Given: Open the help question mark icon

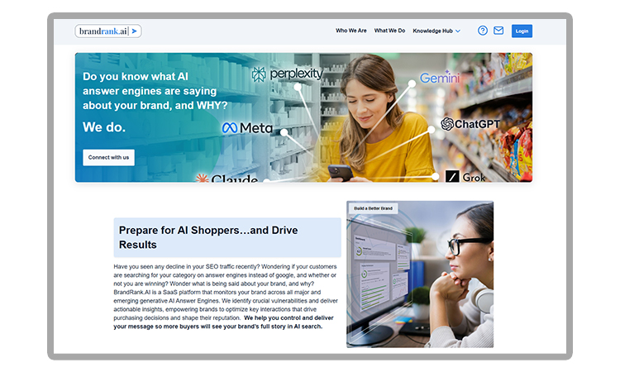Looking at the screenshot, I should [x=483, y=31].
